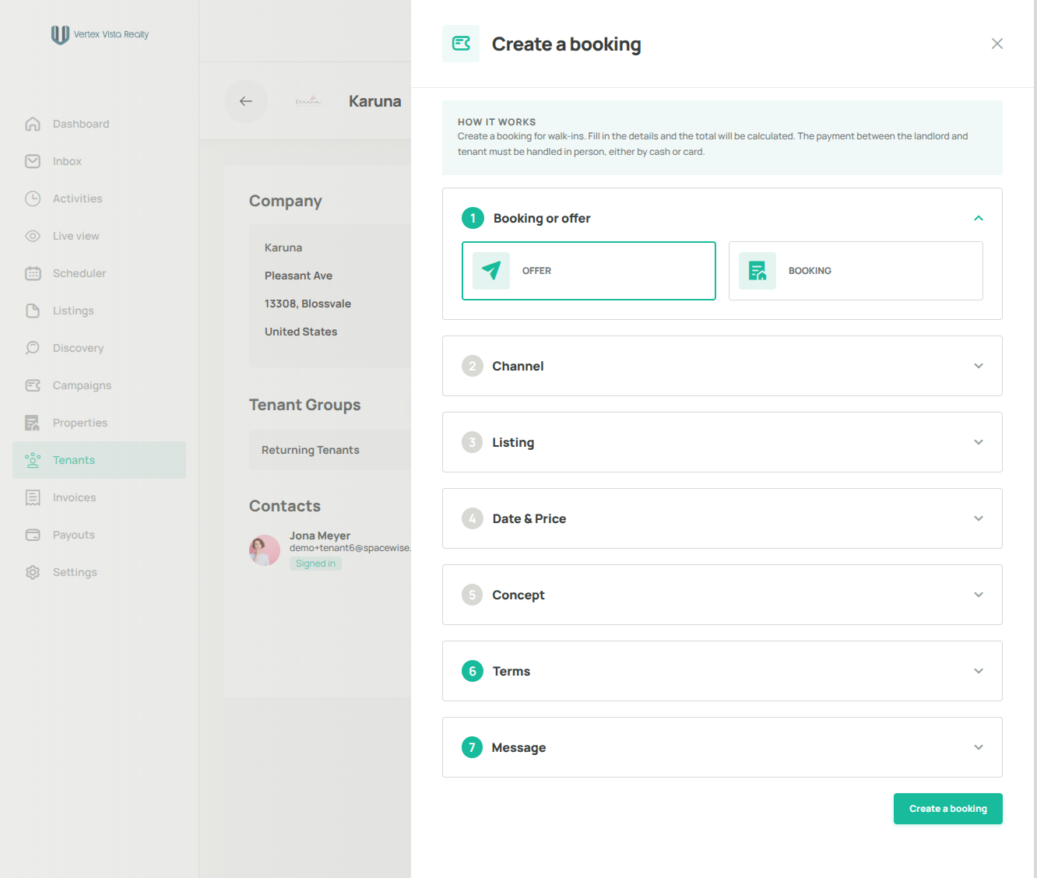Expand the Terms section chevron
This screenshot has height=878, width=1037.
point(979,671)
